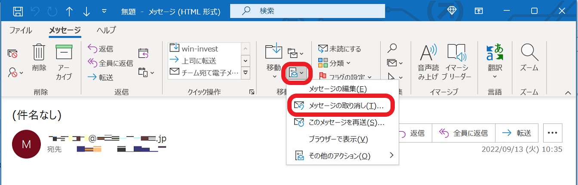The height and width of the screenshot is (185, 578).
Task: Open the Immersive Reader
Action: tap(457, 53)
